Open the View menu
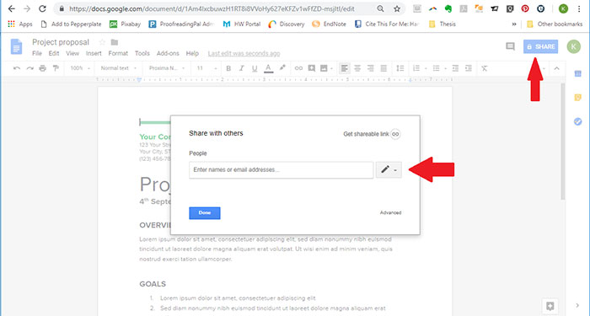 [x=72, y=53]
